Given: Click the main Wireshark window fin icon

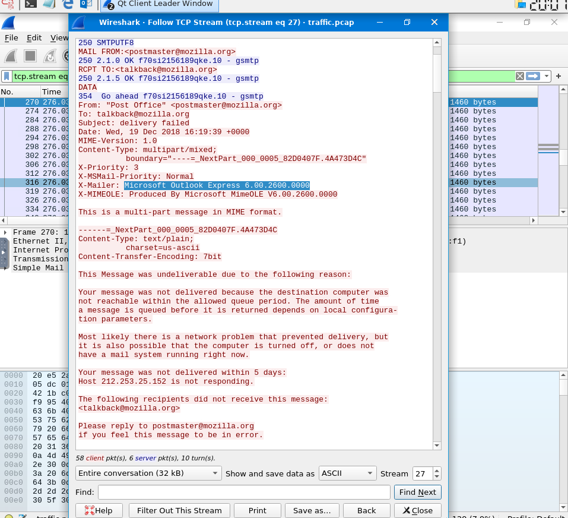Looking at the screenshot, I should 8,23.
